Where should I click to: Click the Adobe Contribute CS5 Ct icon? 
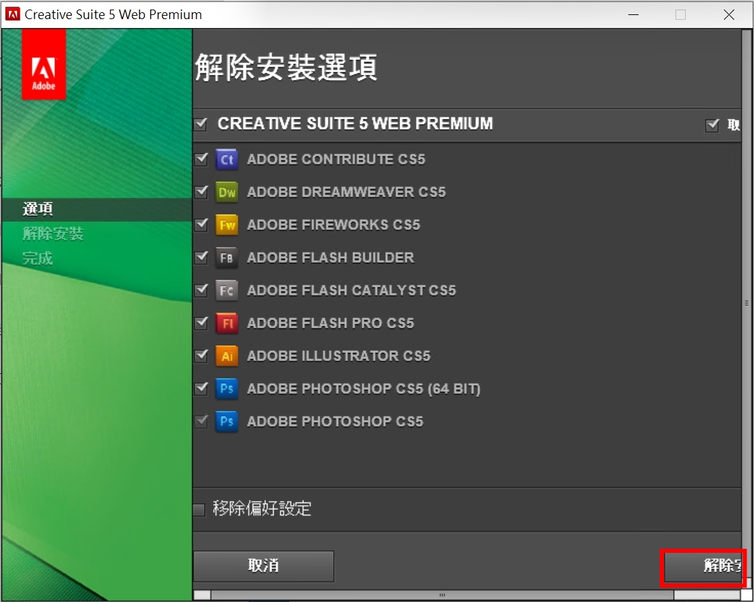pyautogui.click(x=227, y=160)
